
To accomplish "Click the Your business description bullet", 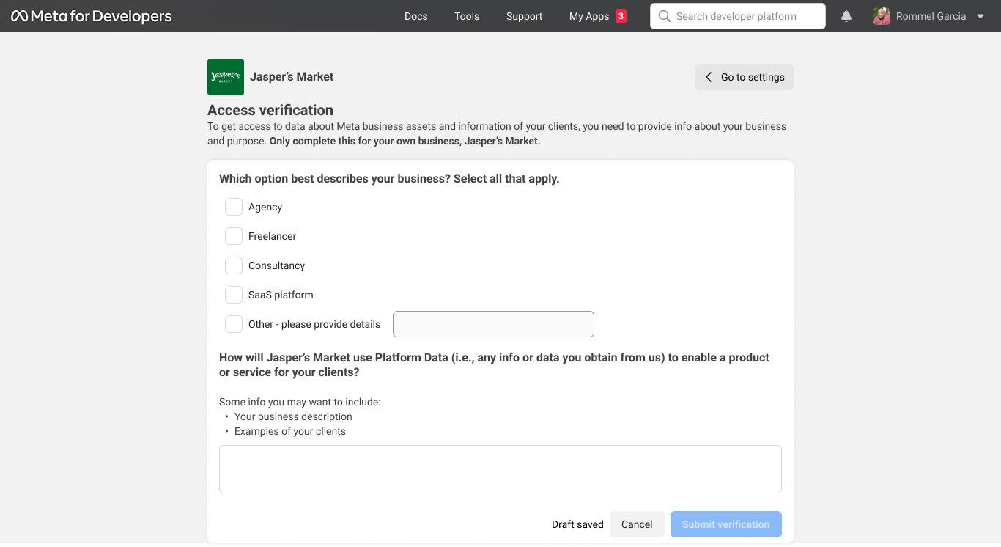I will tap(293, 416).
